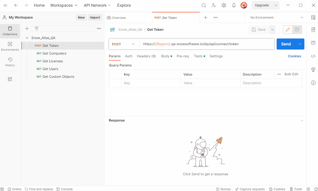Image resolution: width=318 pixels, height=191 pixels.
Task: Open the Upgrade dropdown arrow
Action: click(x=276, y=6)
